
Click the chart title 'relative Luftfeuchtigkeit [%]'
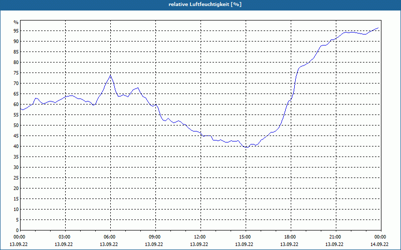click(205, 4)
